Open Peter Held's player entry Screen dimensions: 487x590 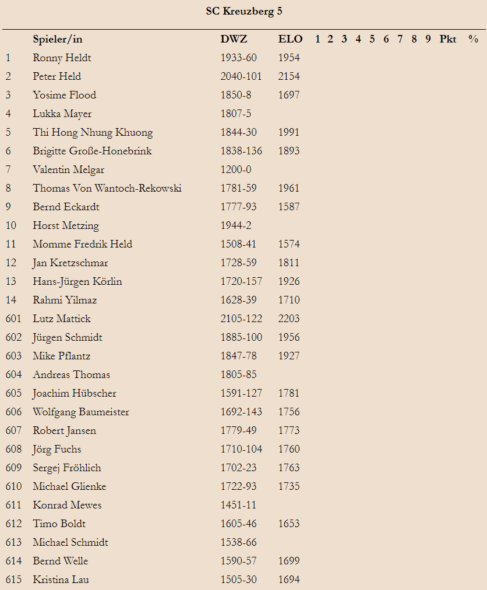coord(57,76)
